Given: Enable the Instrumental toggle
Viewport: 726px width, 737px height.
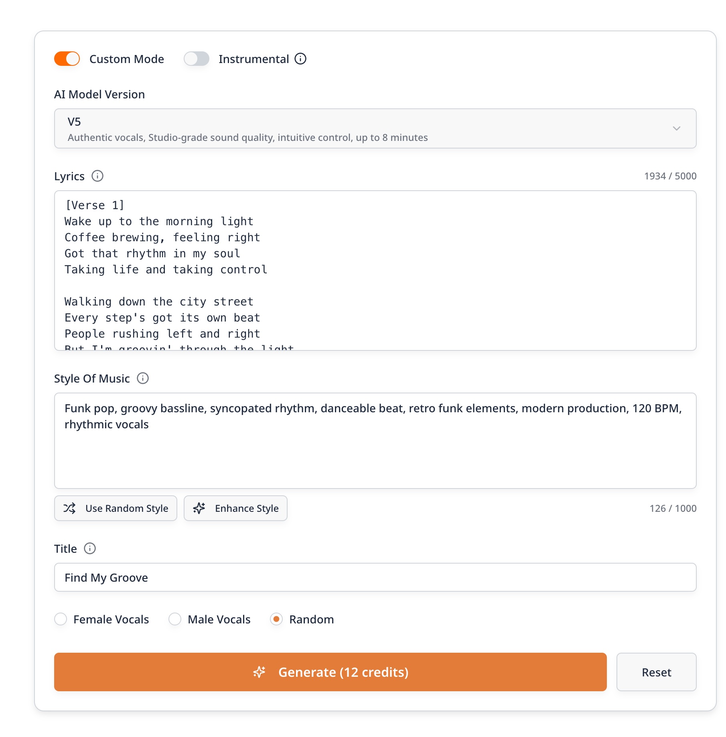Looking at the screenshot, I should coord(196,59).
